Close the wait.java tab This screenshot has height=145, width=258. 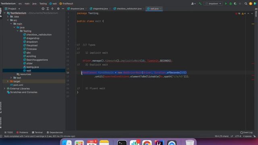point(160,9)
